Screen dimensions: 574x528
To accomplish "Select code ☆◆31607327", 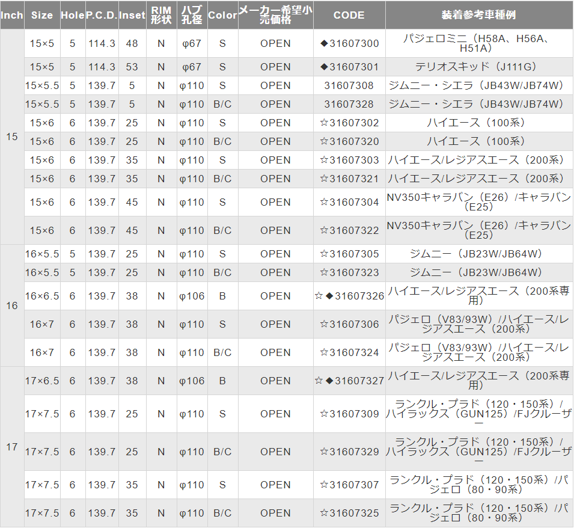I will (349, 381).
